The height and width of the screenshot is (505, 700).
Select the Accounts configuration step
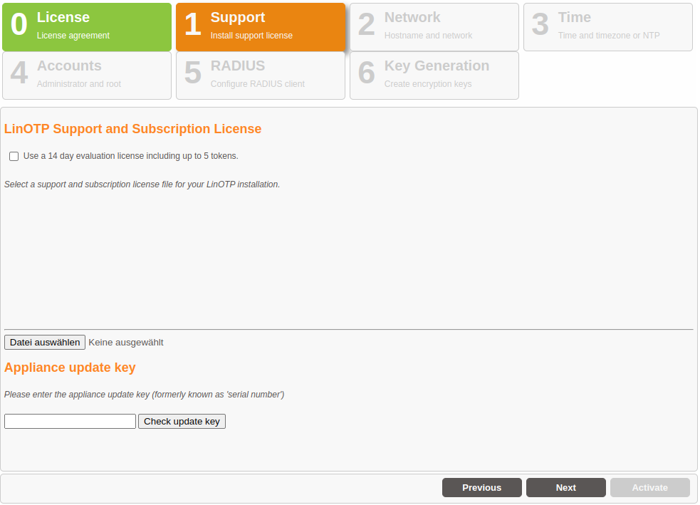87,76
